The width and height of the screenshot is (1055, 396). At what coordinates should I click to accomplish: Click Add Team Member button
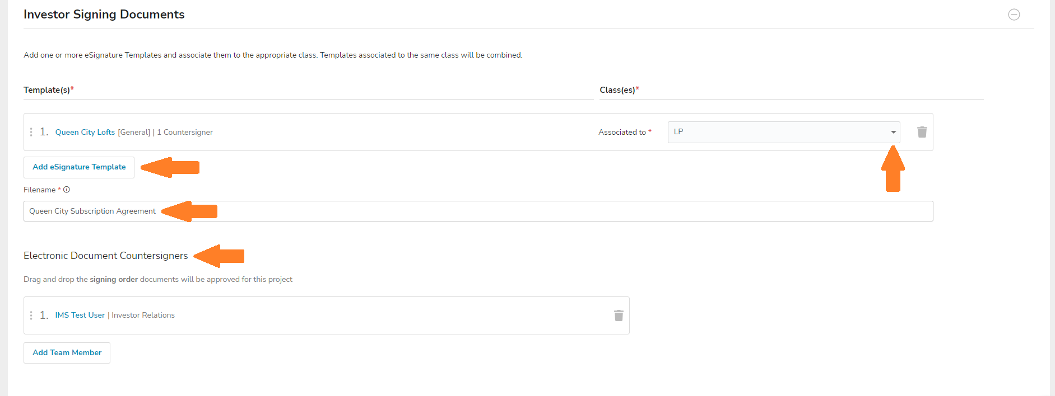[67, 353]
